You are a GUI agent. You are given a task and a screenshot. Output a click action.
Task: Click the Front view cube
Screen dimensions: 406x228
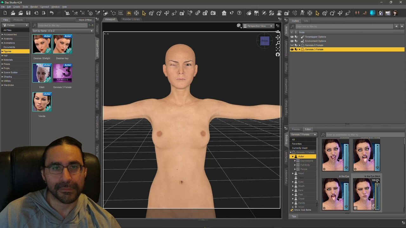(265, 41)
